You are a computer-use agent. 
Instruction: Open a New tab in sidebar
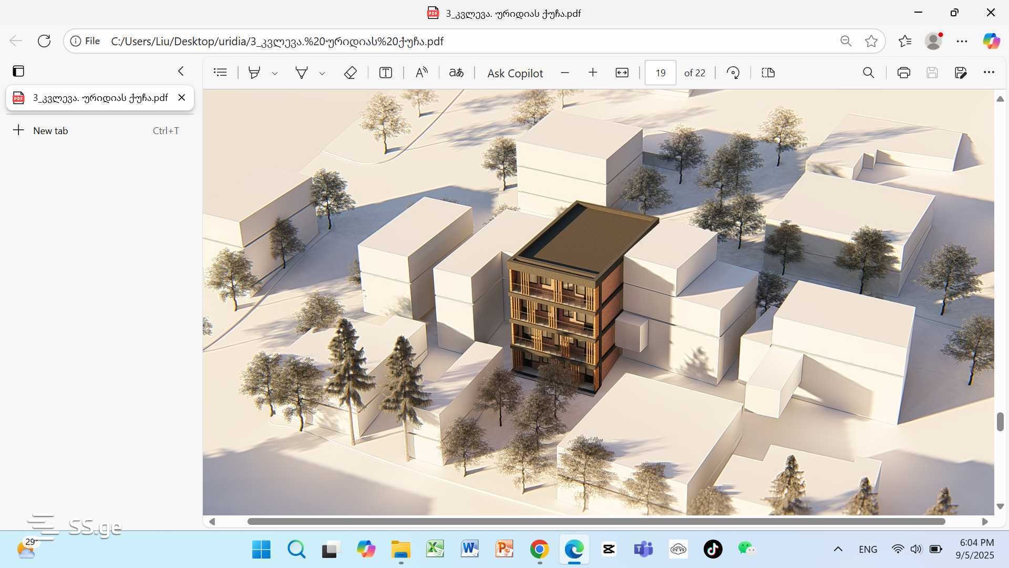(x=50, y=130)
